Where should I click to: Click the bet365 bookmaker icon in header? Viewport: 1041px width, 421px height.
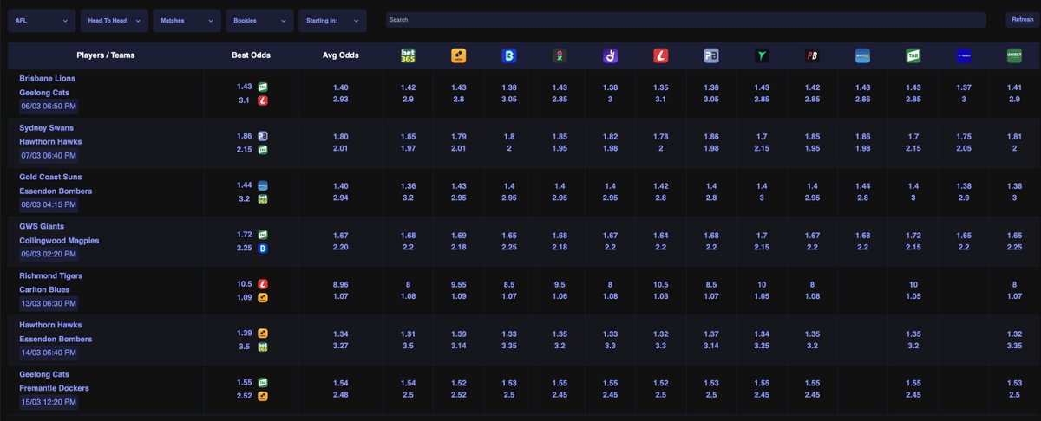click(x=408, y=56)
